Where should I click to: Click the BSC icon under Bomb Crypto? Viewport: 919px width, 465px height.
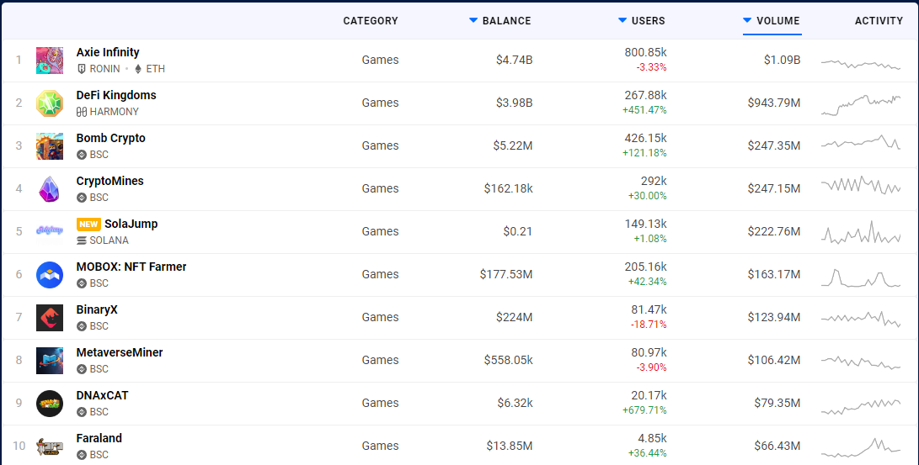tap(82, 155)
